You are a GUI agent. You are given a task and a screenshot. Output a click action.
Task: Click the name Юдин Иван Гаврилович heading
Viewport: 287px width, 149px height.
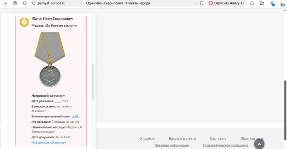(x=52, y=18)
